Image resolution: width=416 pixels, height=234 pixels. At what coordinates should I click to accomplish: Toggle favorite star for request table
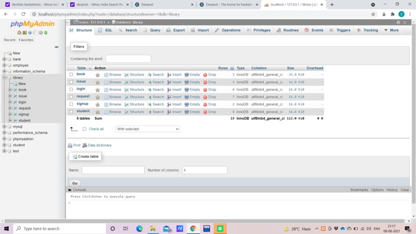[x=98, y=97]
